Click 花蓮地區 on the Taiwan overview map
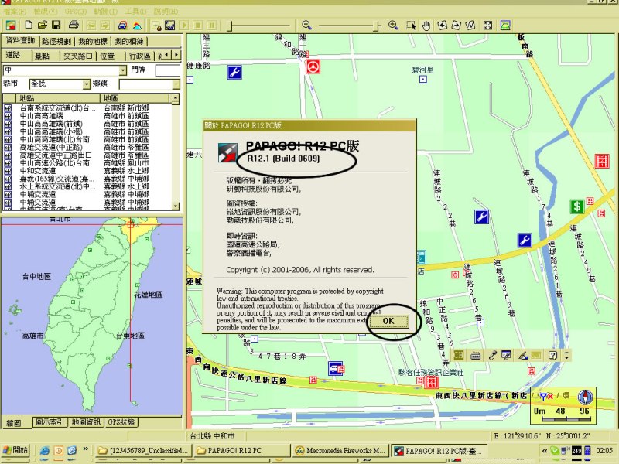 click(149, 295)
